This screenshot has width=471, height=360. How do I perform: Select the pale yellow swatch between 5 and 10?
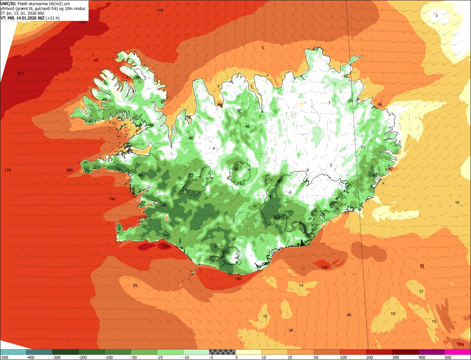tap(248, 352)
